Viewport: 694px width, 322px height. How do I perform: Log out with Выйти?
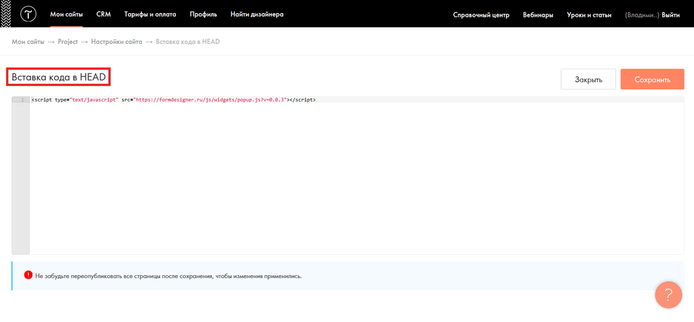(x=670, y=15)
